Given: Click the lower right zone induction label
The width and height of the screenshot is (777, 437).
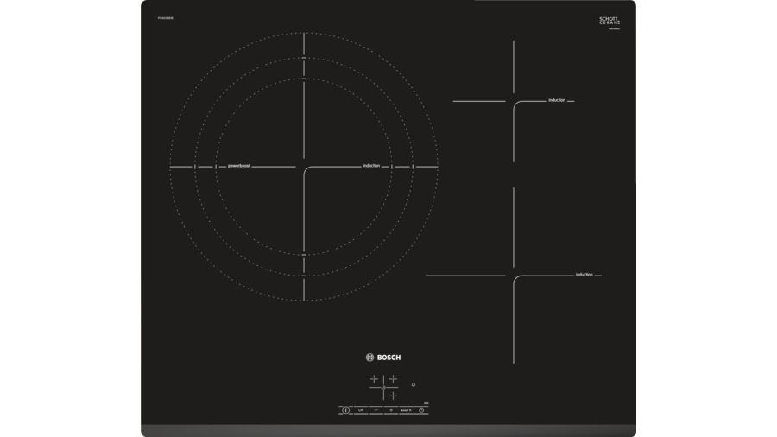Looking at the screenshot, I should [x=584, y=275].
